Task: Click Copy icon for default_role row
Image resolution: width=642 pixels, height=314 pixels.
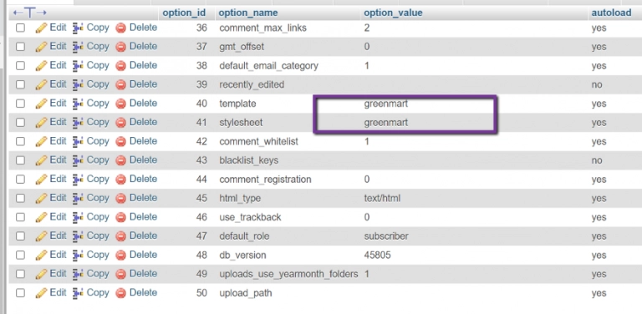Action: 79,236
